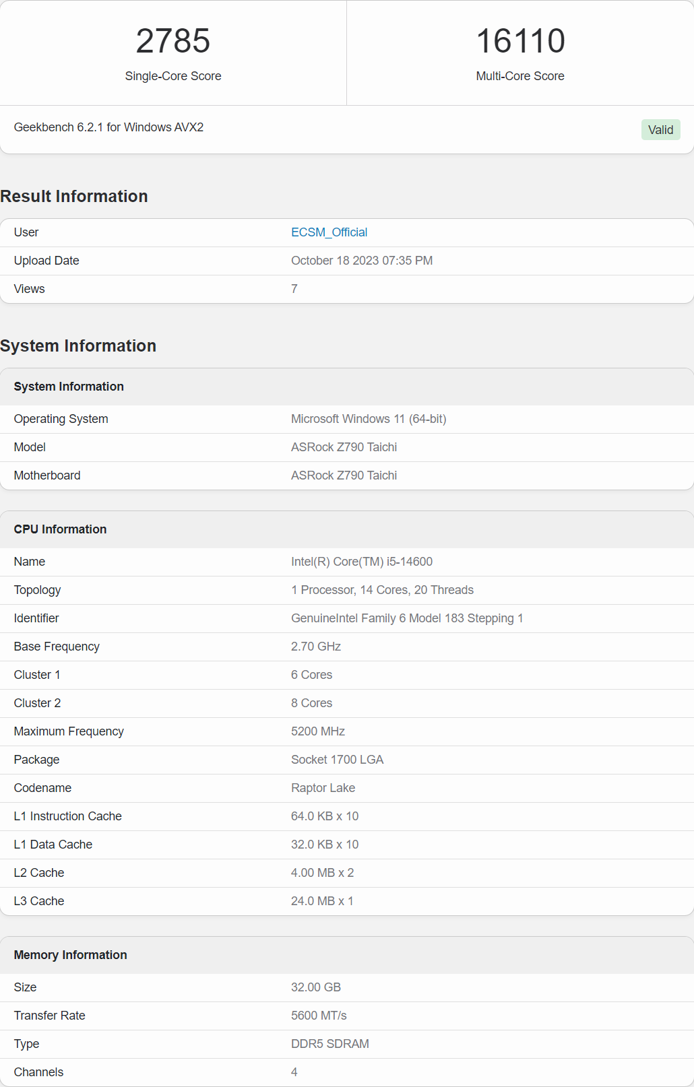
Task: Click the ASRock Z790 Taichi Motherboard value
Action: 344,475
